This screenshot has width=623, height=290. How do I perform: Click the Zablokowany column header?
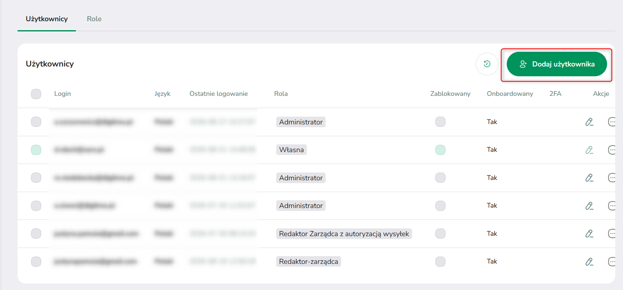[450, 94]
